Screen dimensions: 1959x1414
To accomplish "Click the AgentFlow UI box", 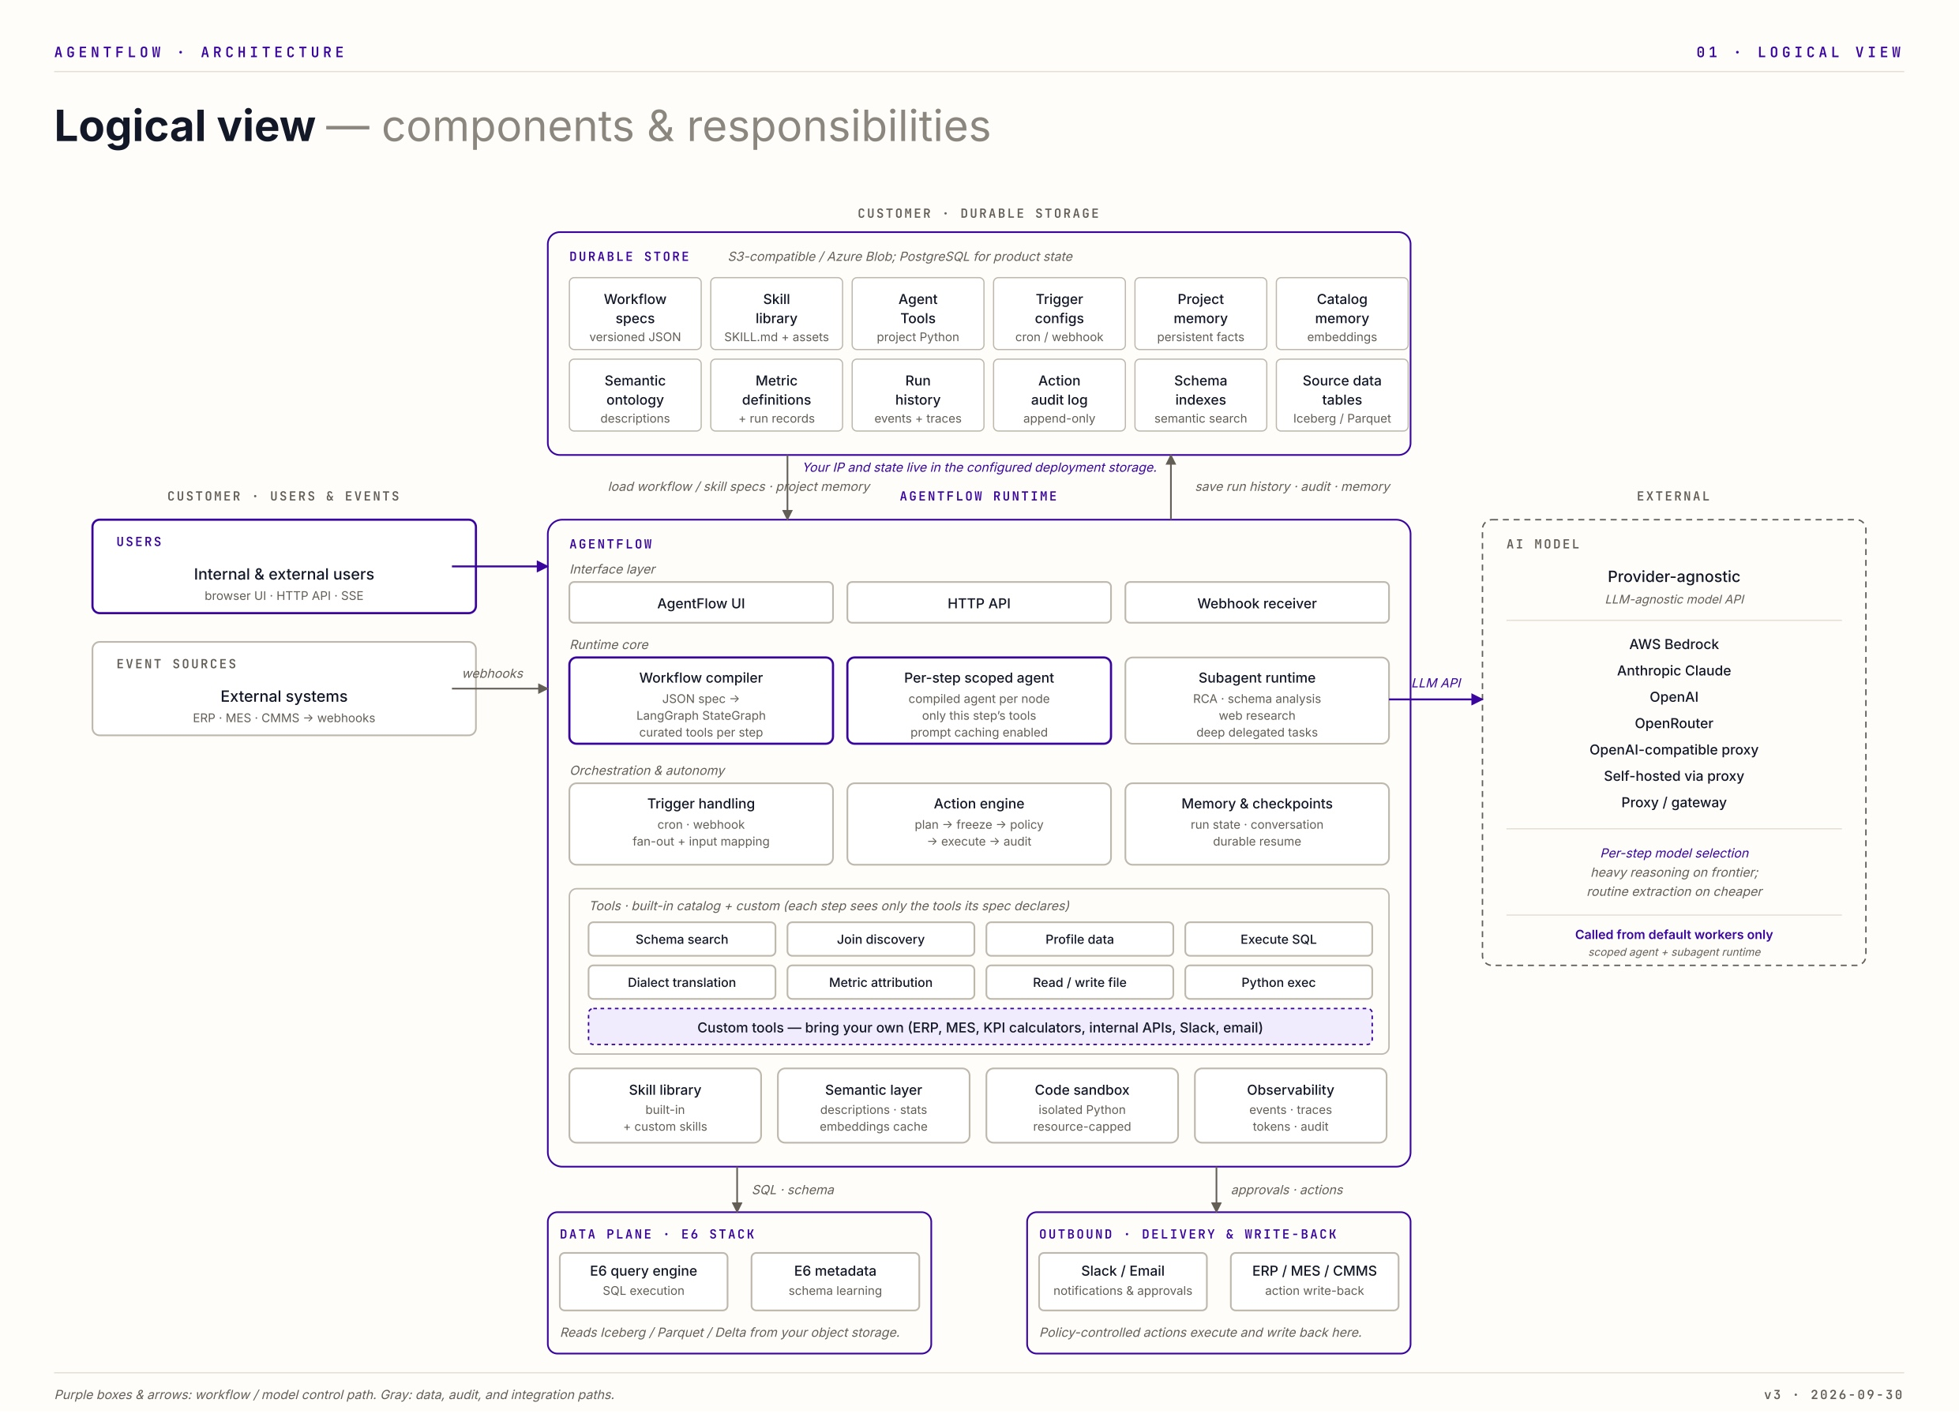I will click(x=700, y=603).
